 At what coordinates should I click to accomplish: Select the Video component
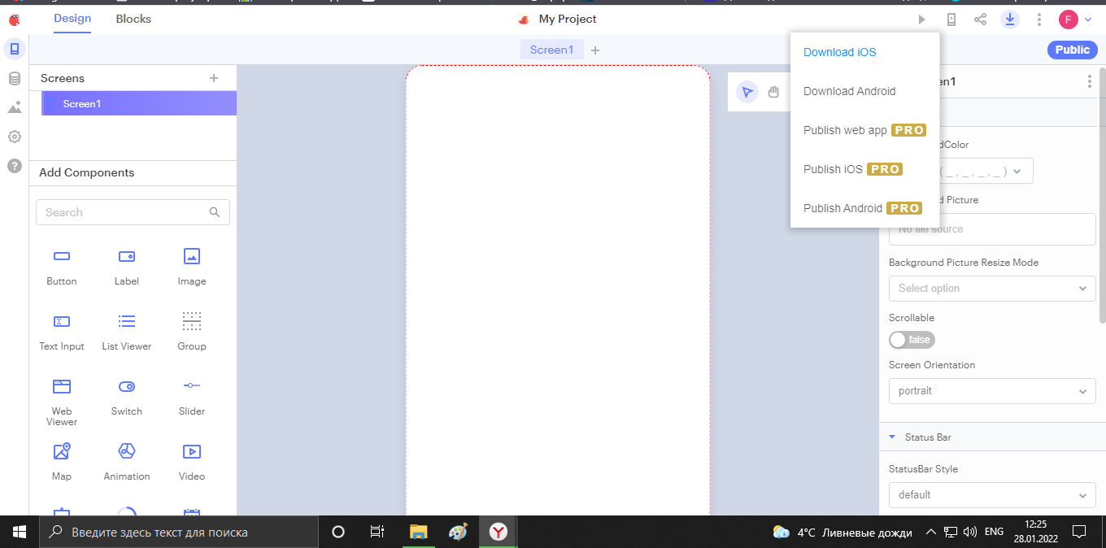192,462
